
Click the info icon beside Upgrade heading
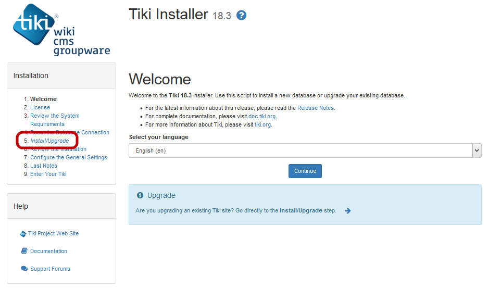(x=140, y=195)
